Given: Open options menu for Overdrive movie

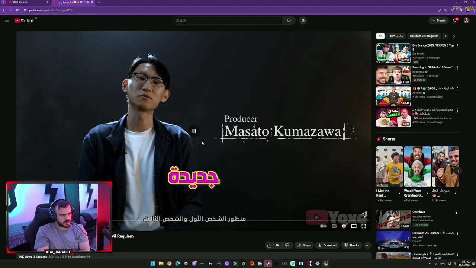Looking at the screenshot, I should tap(457, 212).
